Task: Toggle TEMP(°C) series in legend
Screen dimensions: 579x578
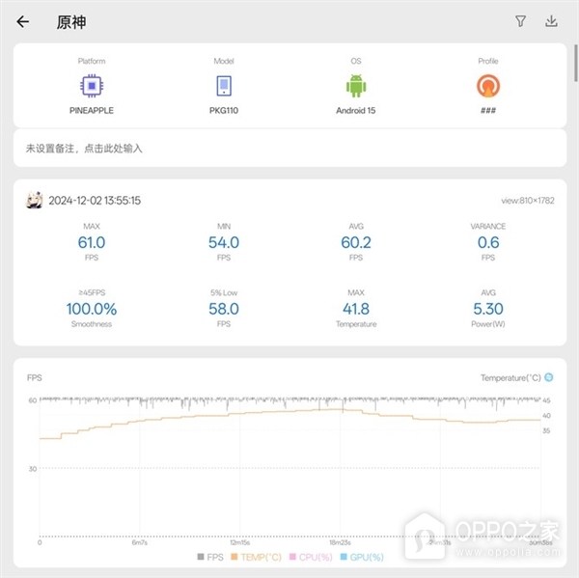Action: [256, 557]
